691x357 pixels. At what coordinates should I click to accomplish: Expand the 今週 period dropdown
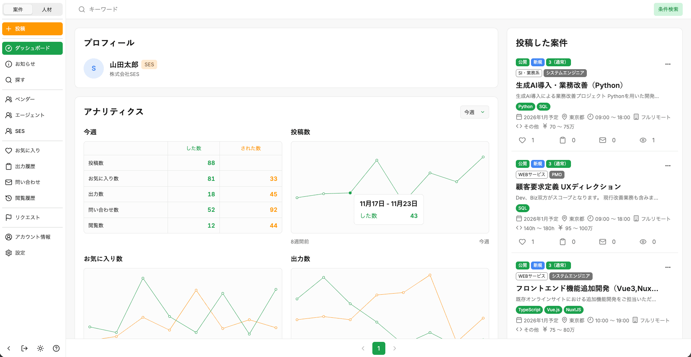[x=474, y=112]
